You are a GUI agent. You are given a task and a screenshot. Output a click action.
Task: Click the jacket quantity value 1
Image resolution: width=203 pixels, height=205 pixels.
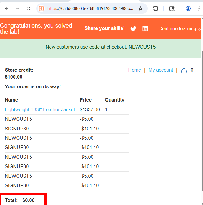pos(106,109)
